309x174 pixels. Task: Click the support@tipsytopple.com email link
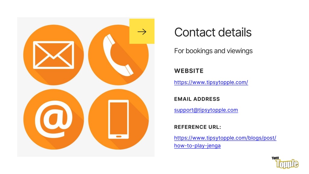click(206, 110)
